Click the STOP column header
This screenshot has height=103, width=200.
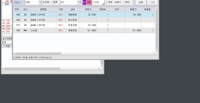coord(117,9)
